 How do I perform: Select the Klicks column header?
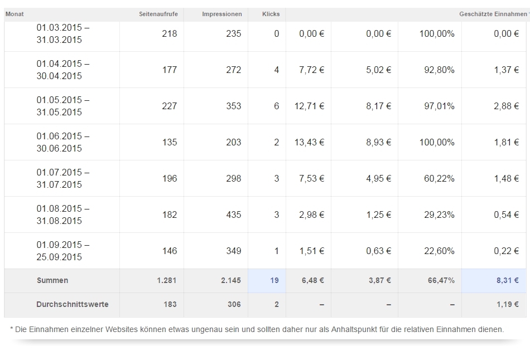coord(271,14)
